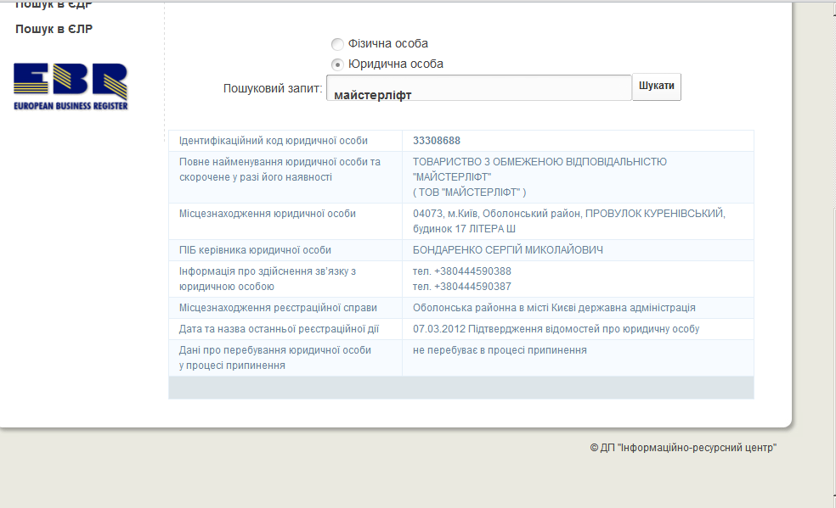Viewport: 836px width, 508px height.
Task: Click director name БОНДАРЕНКО СЕРГІЙ МИКОЛАЙОВИЧ
Action: pyautogui.click(x=507, y=250)
